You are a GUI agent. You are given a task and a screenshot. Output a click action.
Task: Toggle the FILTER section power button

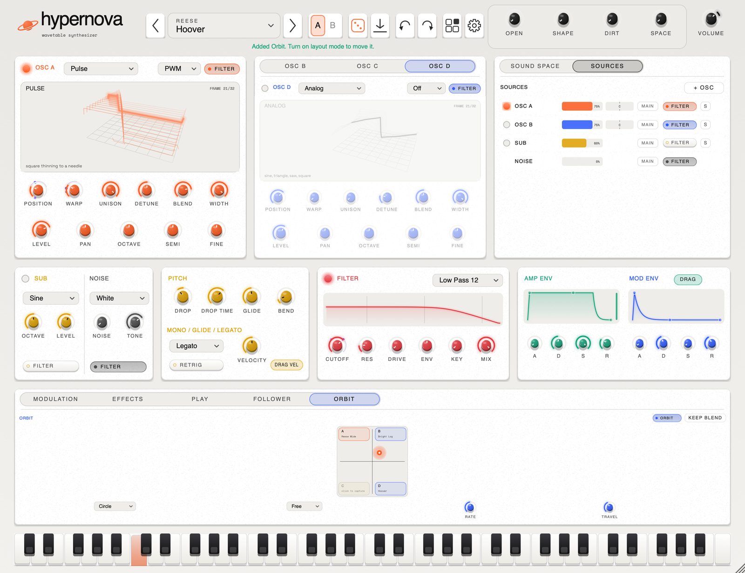point(328,279)
